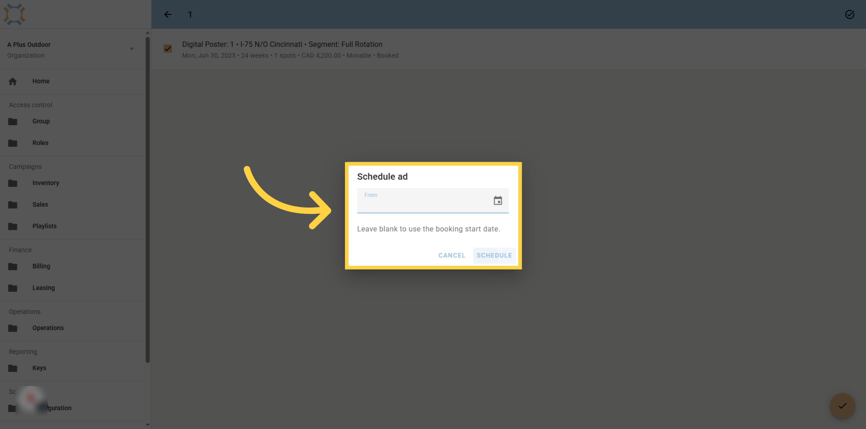Click the Schedule button in dialog
This screenshot has height=429, width=866.
(x=494, y=255)
